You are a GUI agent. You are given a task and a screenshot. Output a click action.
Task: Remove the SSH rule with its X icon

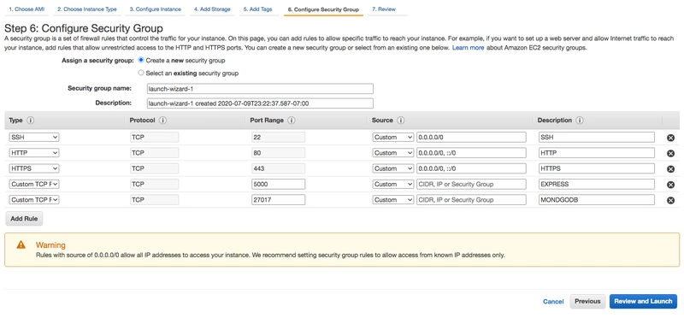click(x=670, y=138)
